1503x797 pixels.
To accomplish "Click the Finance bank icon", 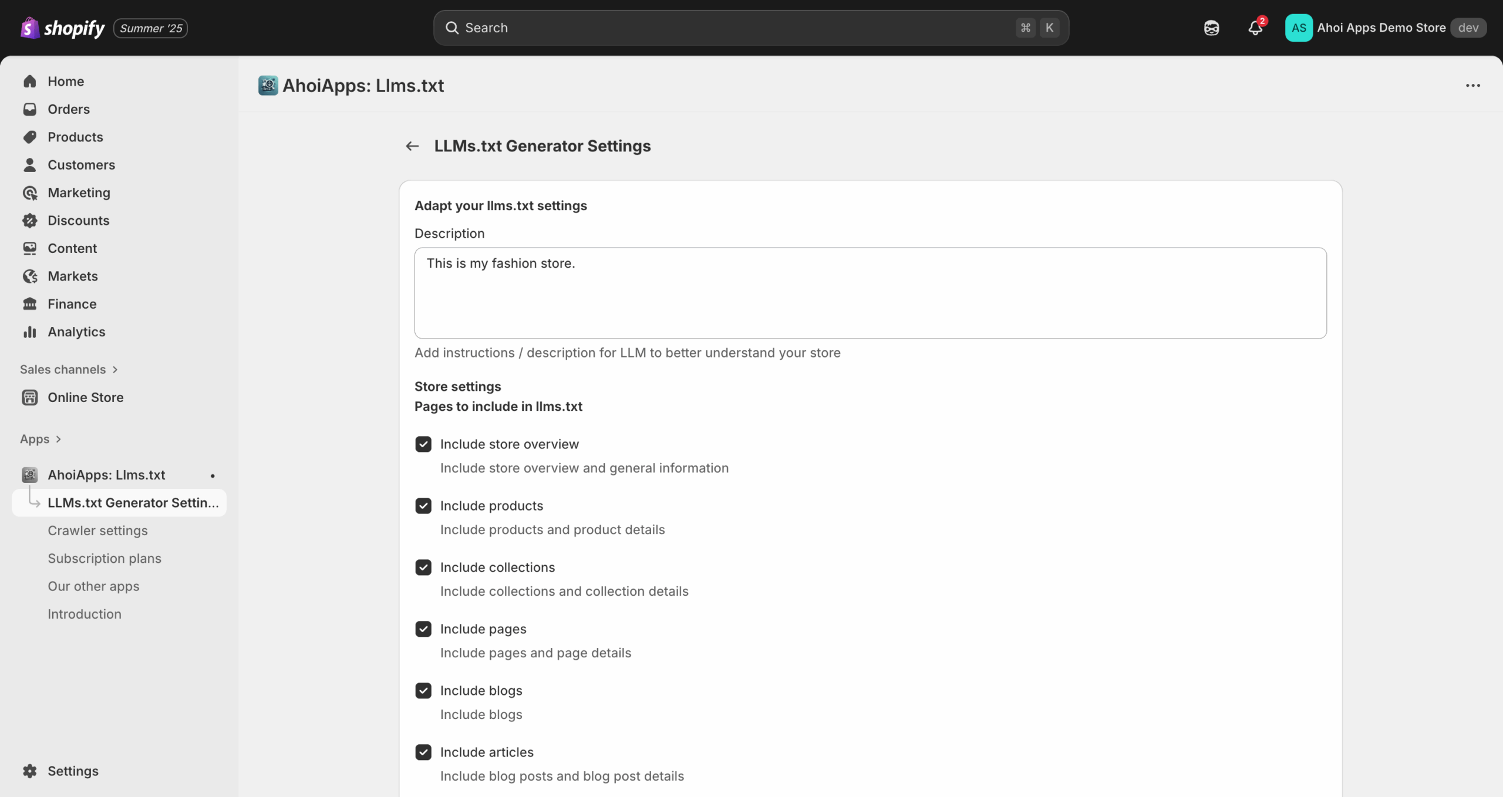I will [x=30, y=304].
